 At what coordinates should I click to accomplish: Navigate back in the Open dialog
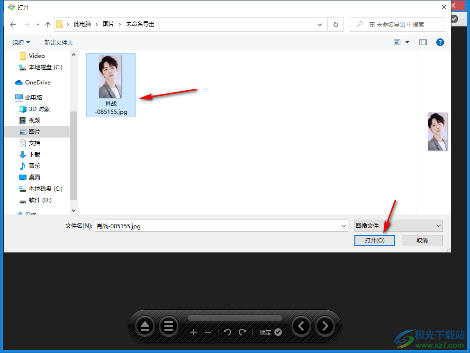(x=13, y=25)
